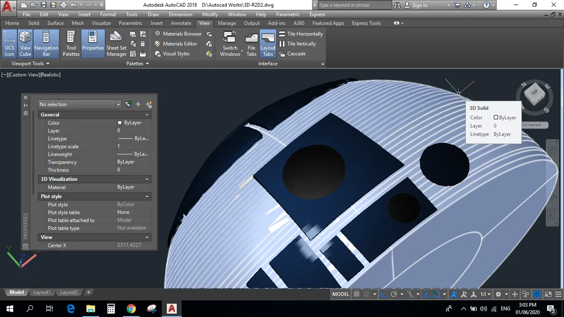Viewport: 564px width, 317px height.
Task: Undo the last action in quick access toolbar
Action: pos(73,5)
